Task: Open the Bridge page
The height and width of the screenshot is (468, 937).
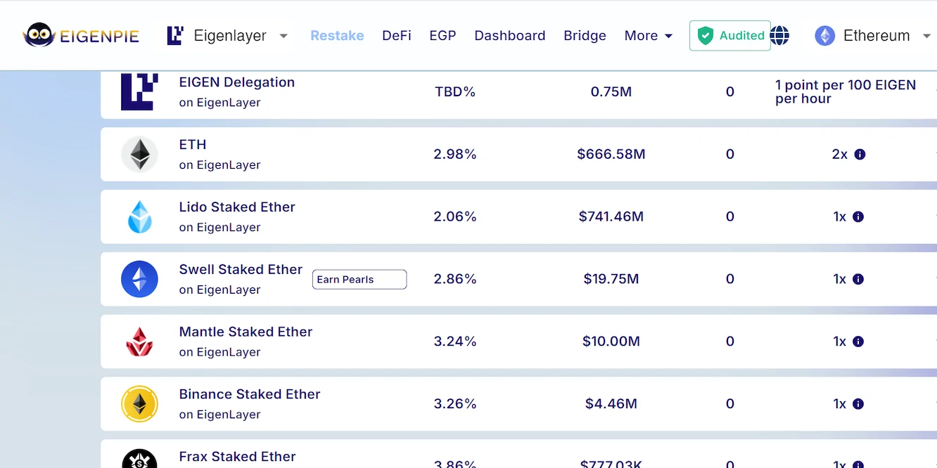Action: point(585,36)
